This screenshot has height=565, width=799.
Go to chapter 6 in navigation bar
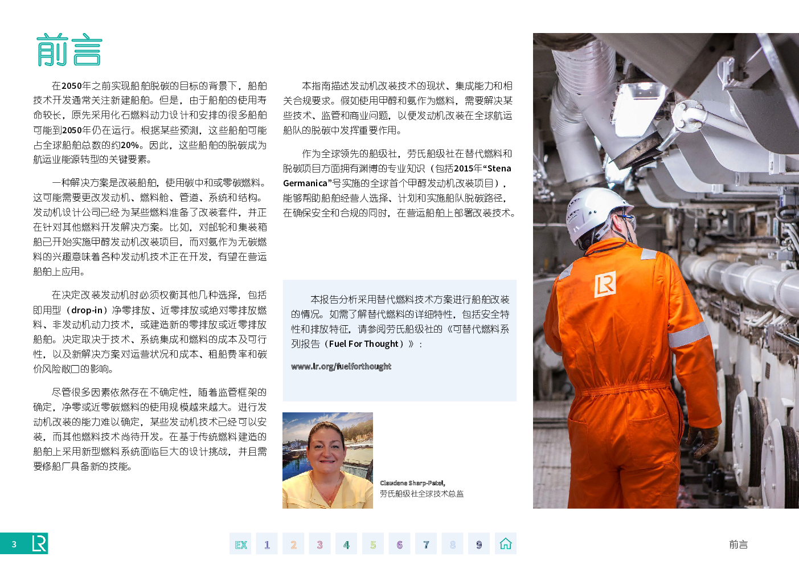pyautogui.click(x=399, y=544)
